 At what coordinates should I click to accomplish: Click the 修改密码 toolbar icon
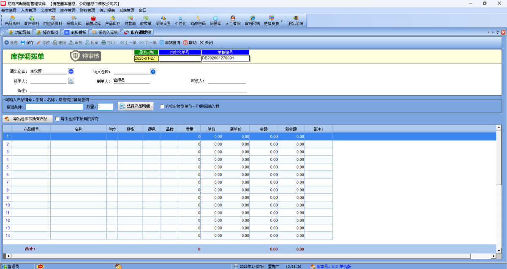[198, 20]
